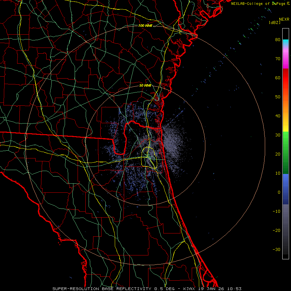Screen dimensions: 291x291
Task: Click the "40" value on the dBZ scale
Action: [x=278, y=116]
